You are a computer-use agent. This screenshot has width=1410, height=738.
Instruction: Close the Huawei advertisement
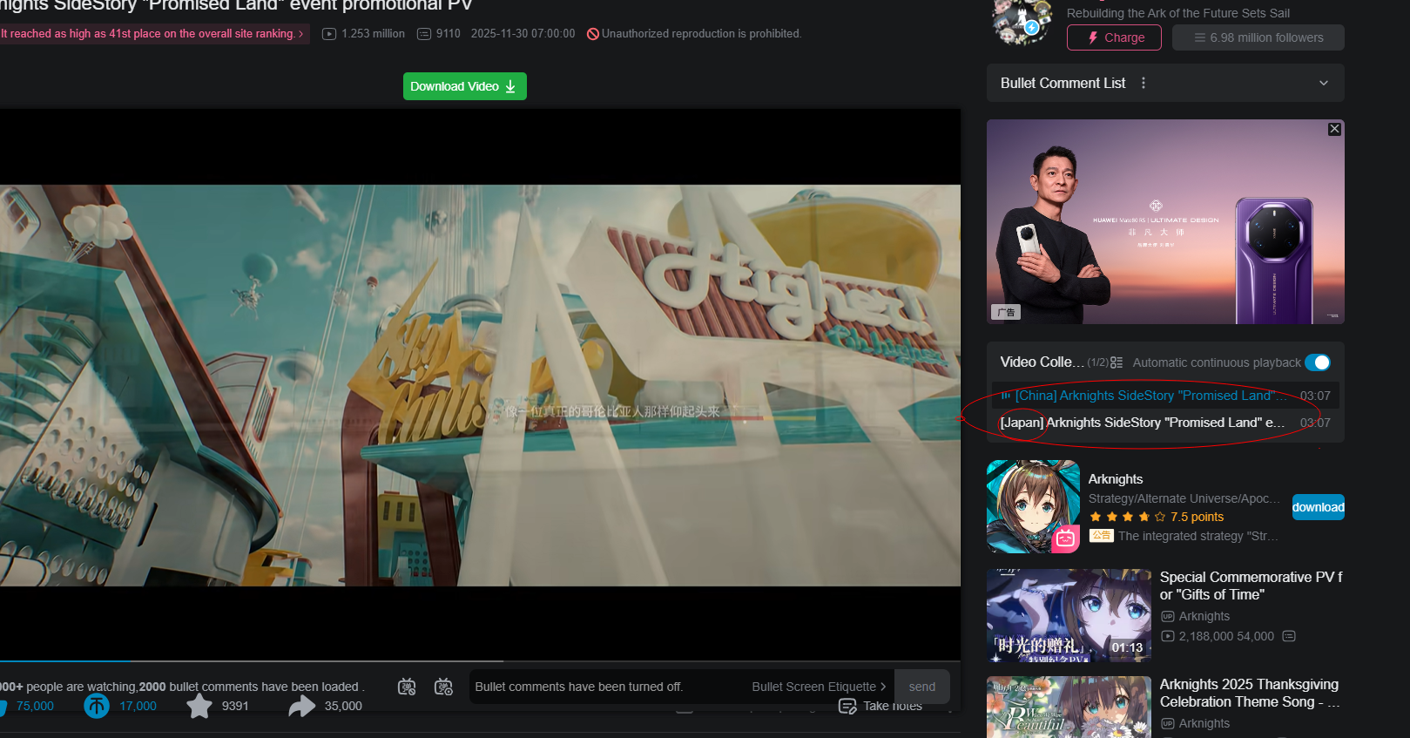(1334, 129)
